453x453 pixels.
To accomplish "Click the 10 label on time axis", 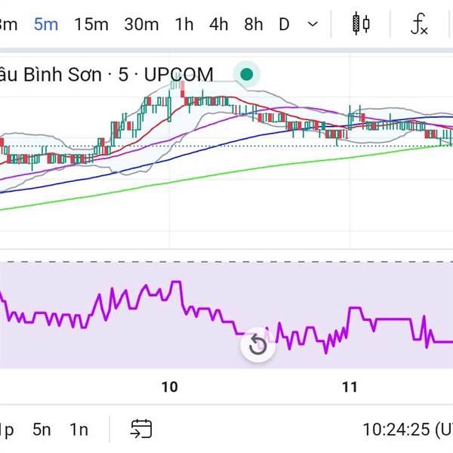I will pyautogui.click(x=170, y=387).
